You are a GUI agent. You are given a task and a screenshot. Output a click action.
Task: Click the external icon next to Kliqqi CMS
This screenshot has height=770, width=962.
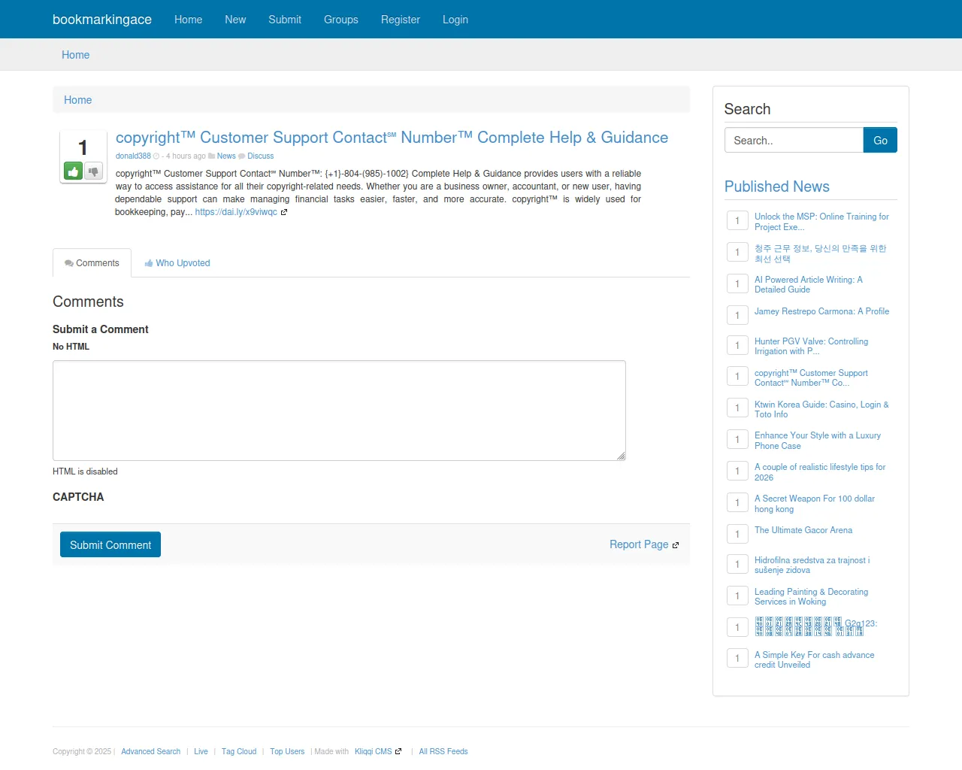(398, 751)
